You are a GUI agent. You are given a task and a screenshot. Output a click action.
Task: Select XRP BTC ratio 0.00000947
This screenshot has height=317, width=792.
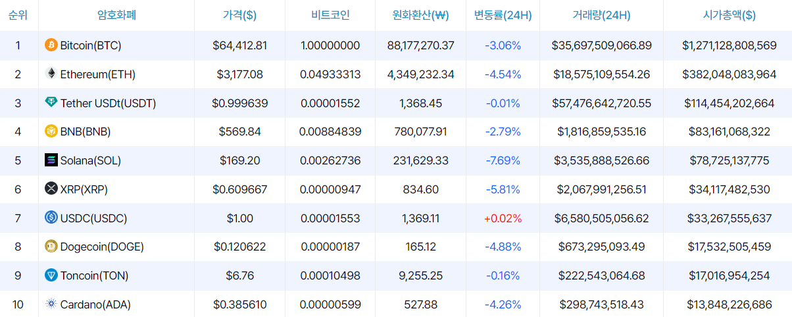pyautogui.click(x=330, y=189)
